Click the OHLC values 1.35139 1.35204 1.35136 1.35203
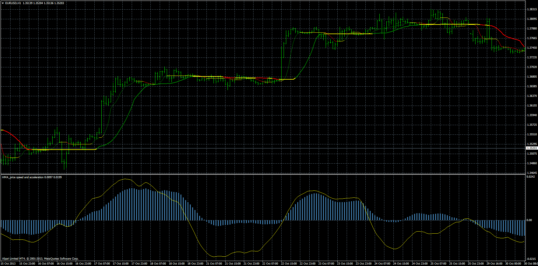538x266 pixels. [x=44, y=3]
